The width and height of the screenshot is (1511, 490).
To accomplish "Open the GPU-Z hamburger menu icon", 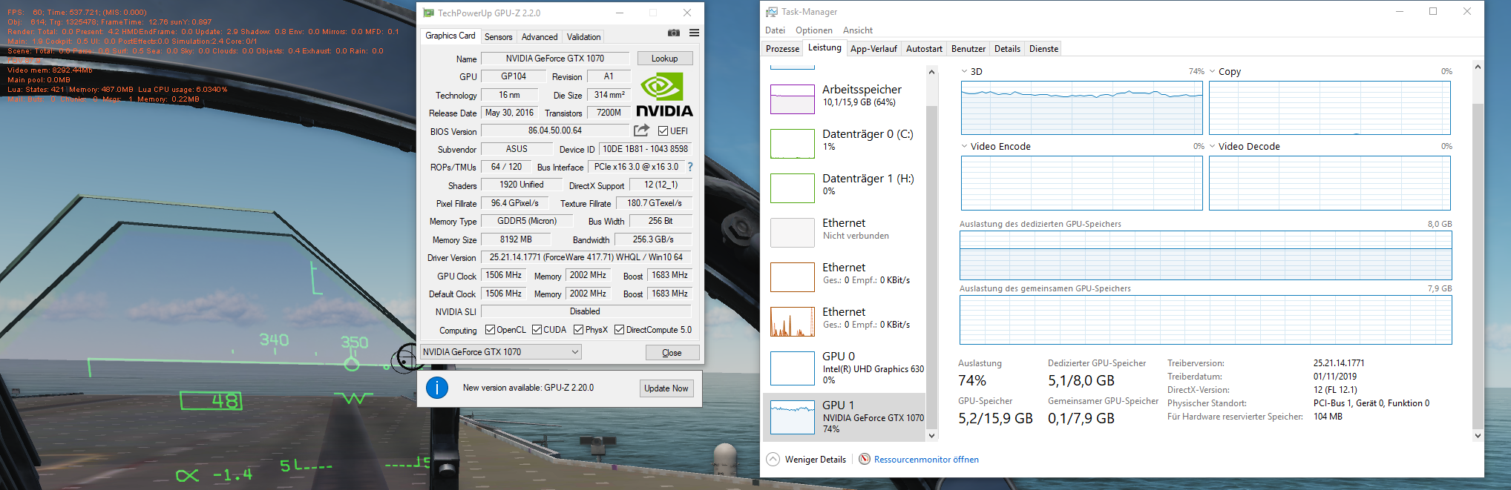I will (694, 33).
